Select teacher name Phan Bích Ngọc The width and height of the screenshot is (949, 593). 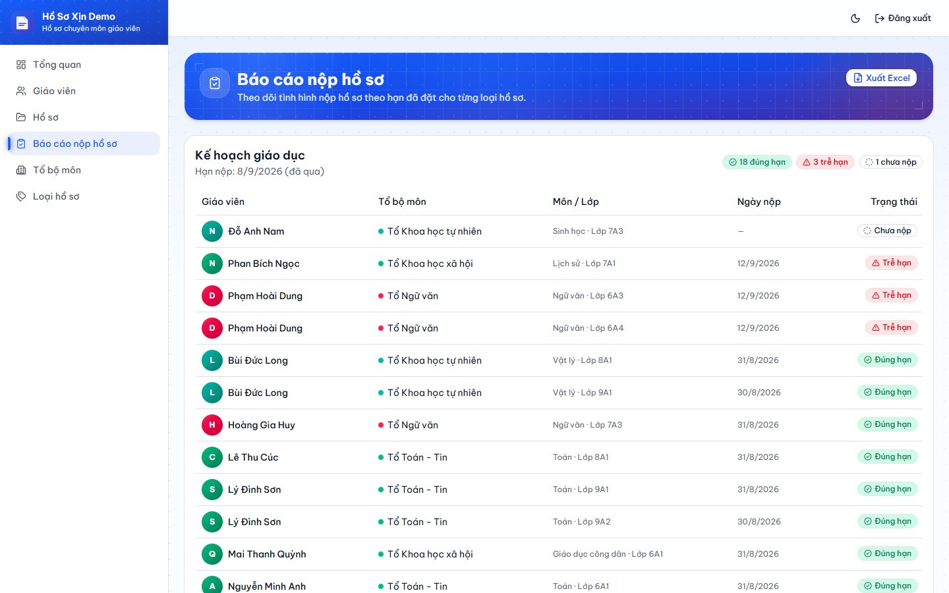264,264
